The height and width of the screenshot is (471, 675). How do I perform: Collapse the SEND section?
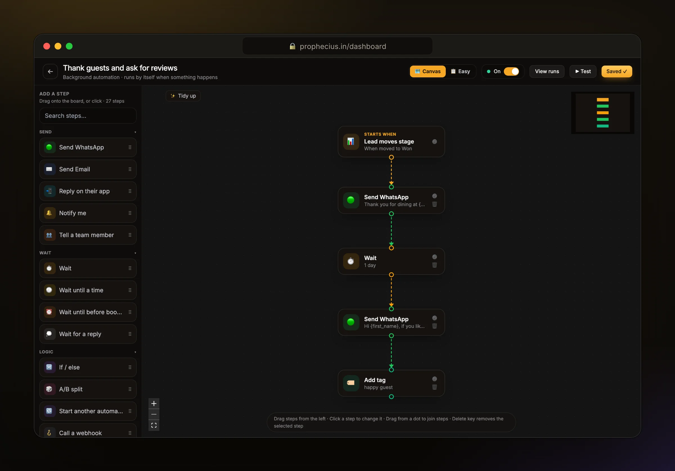(135, 132)
